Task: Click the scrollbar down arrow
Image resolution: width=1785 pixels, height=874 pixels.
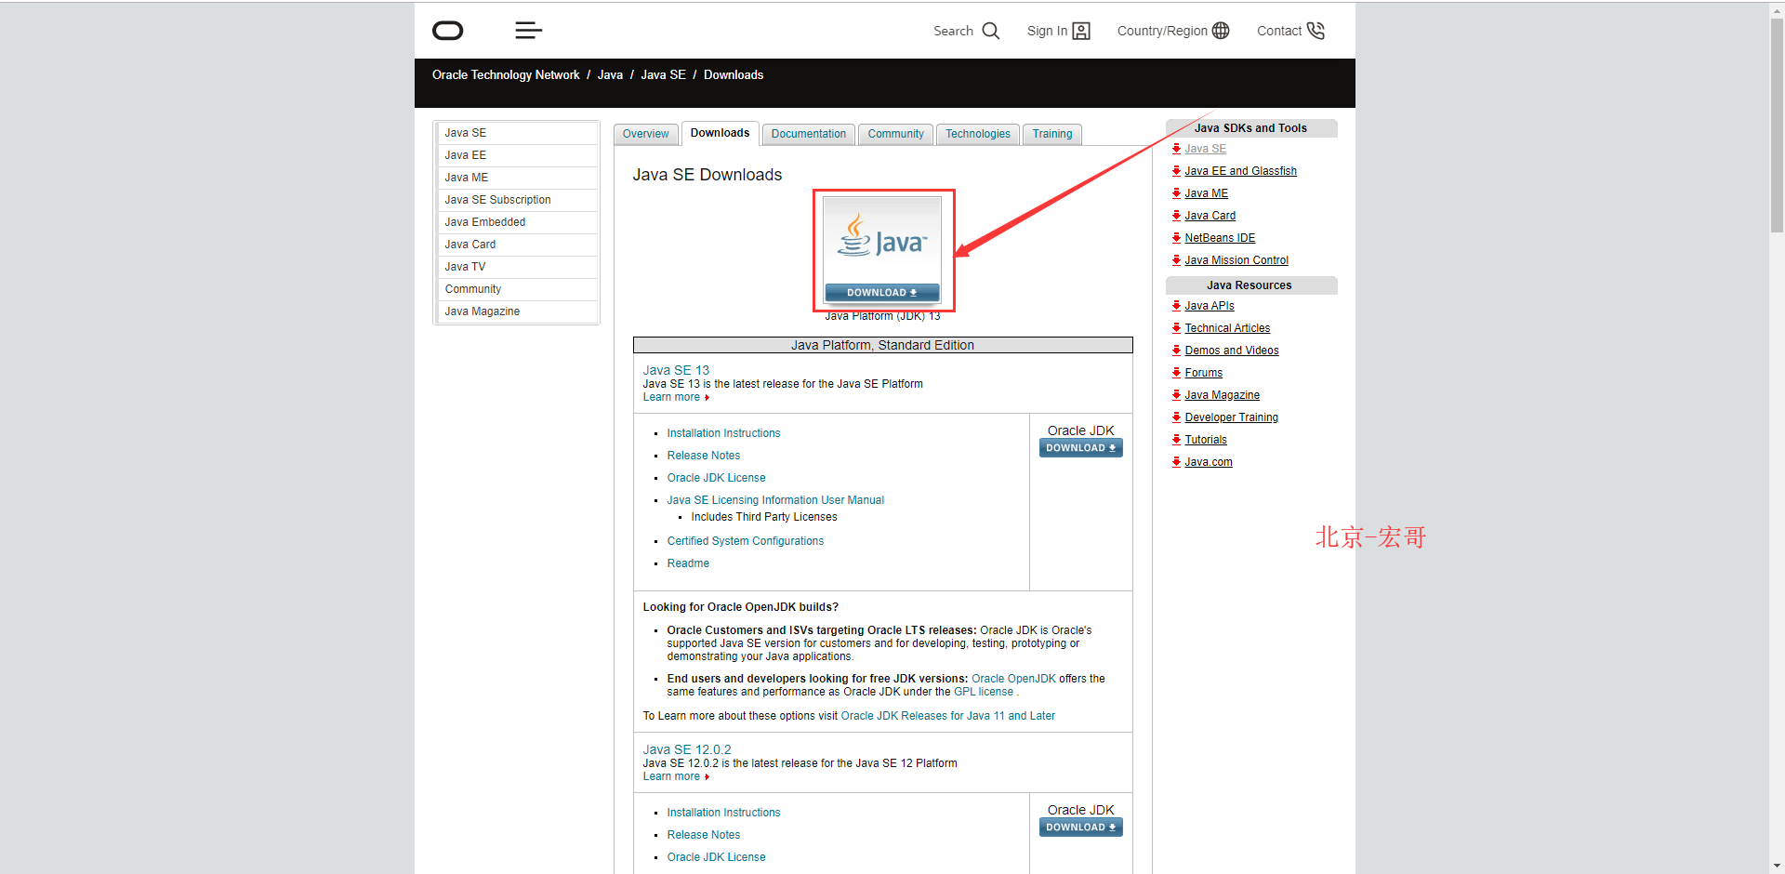Action: point(1777,866)
